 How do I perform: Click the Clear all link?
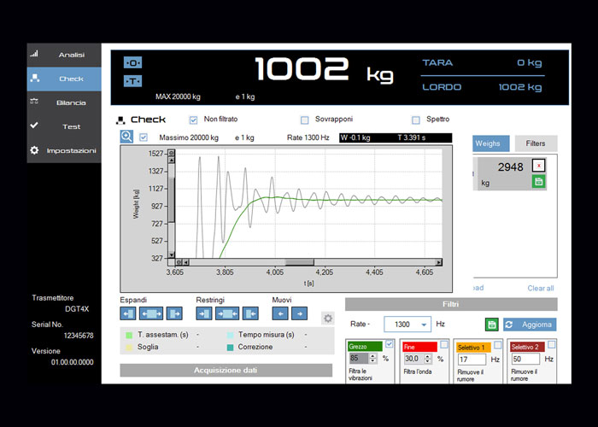540,288
